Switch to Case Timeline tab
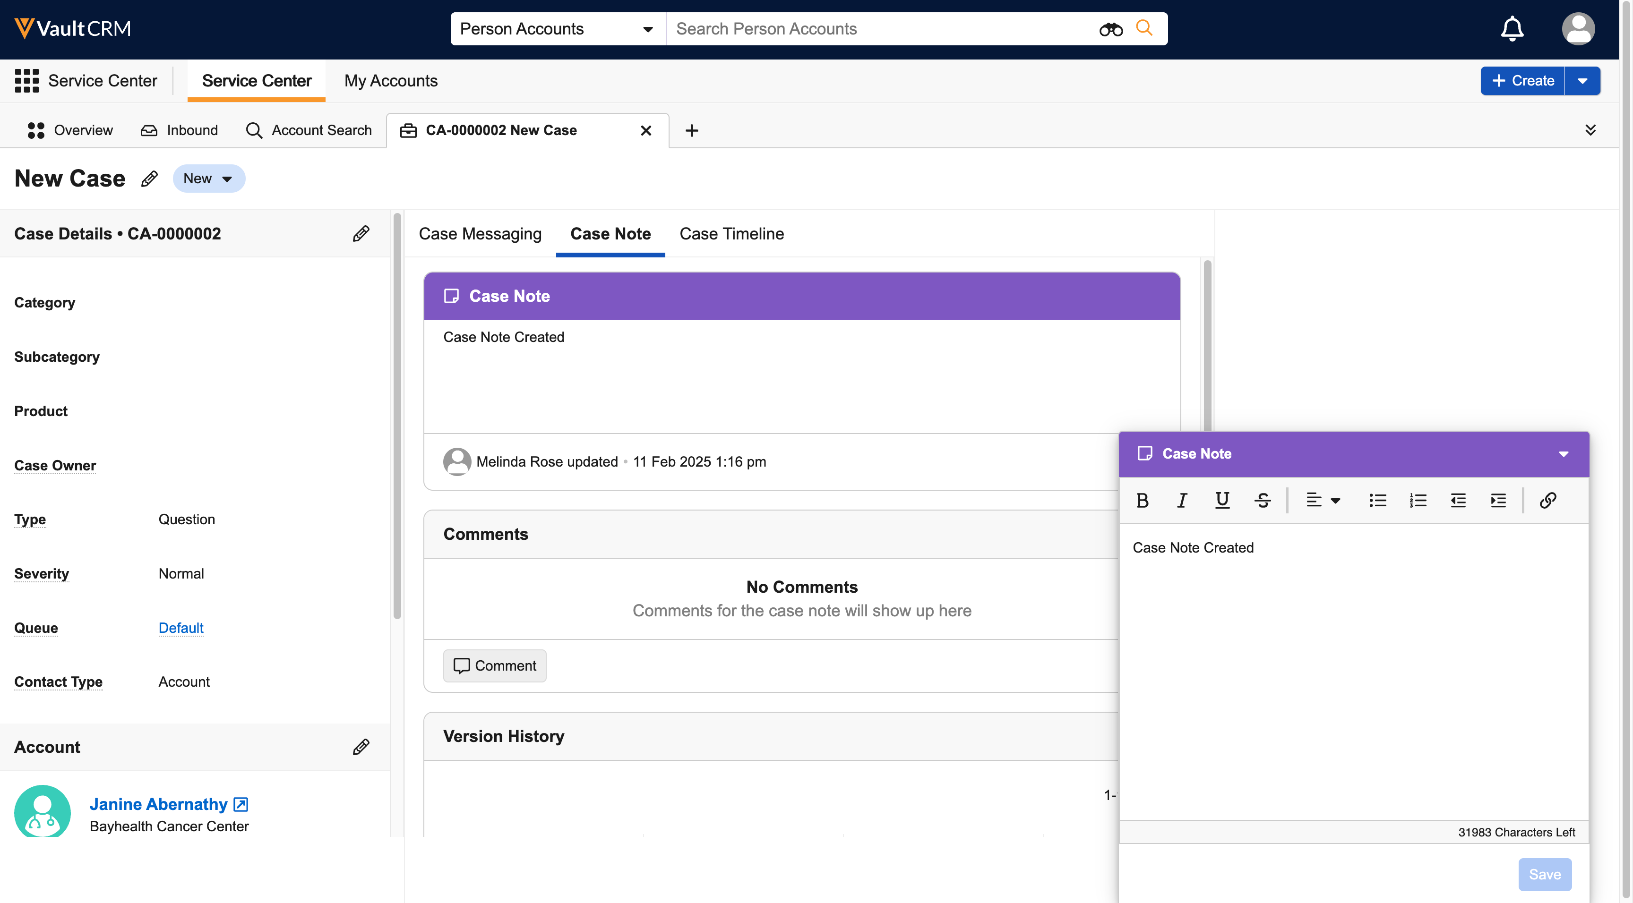The width and height of the screenshot is (1633, 903). (731, 234)
